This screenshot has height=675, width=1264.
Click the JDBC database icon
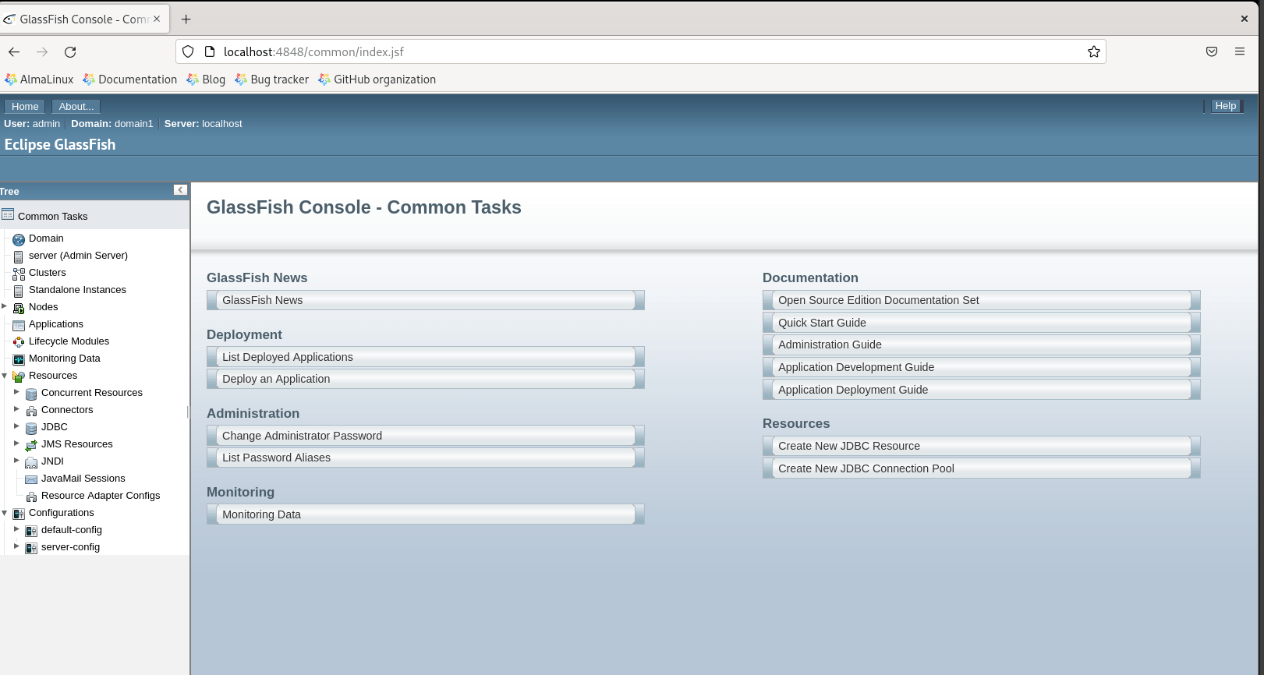pyautogui.click(x=31, y=428)
